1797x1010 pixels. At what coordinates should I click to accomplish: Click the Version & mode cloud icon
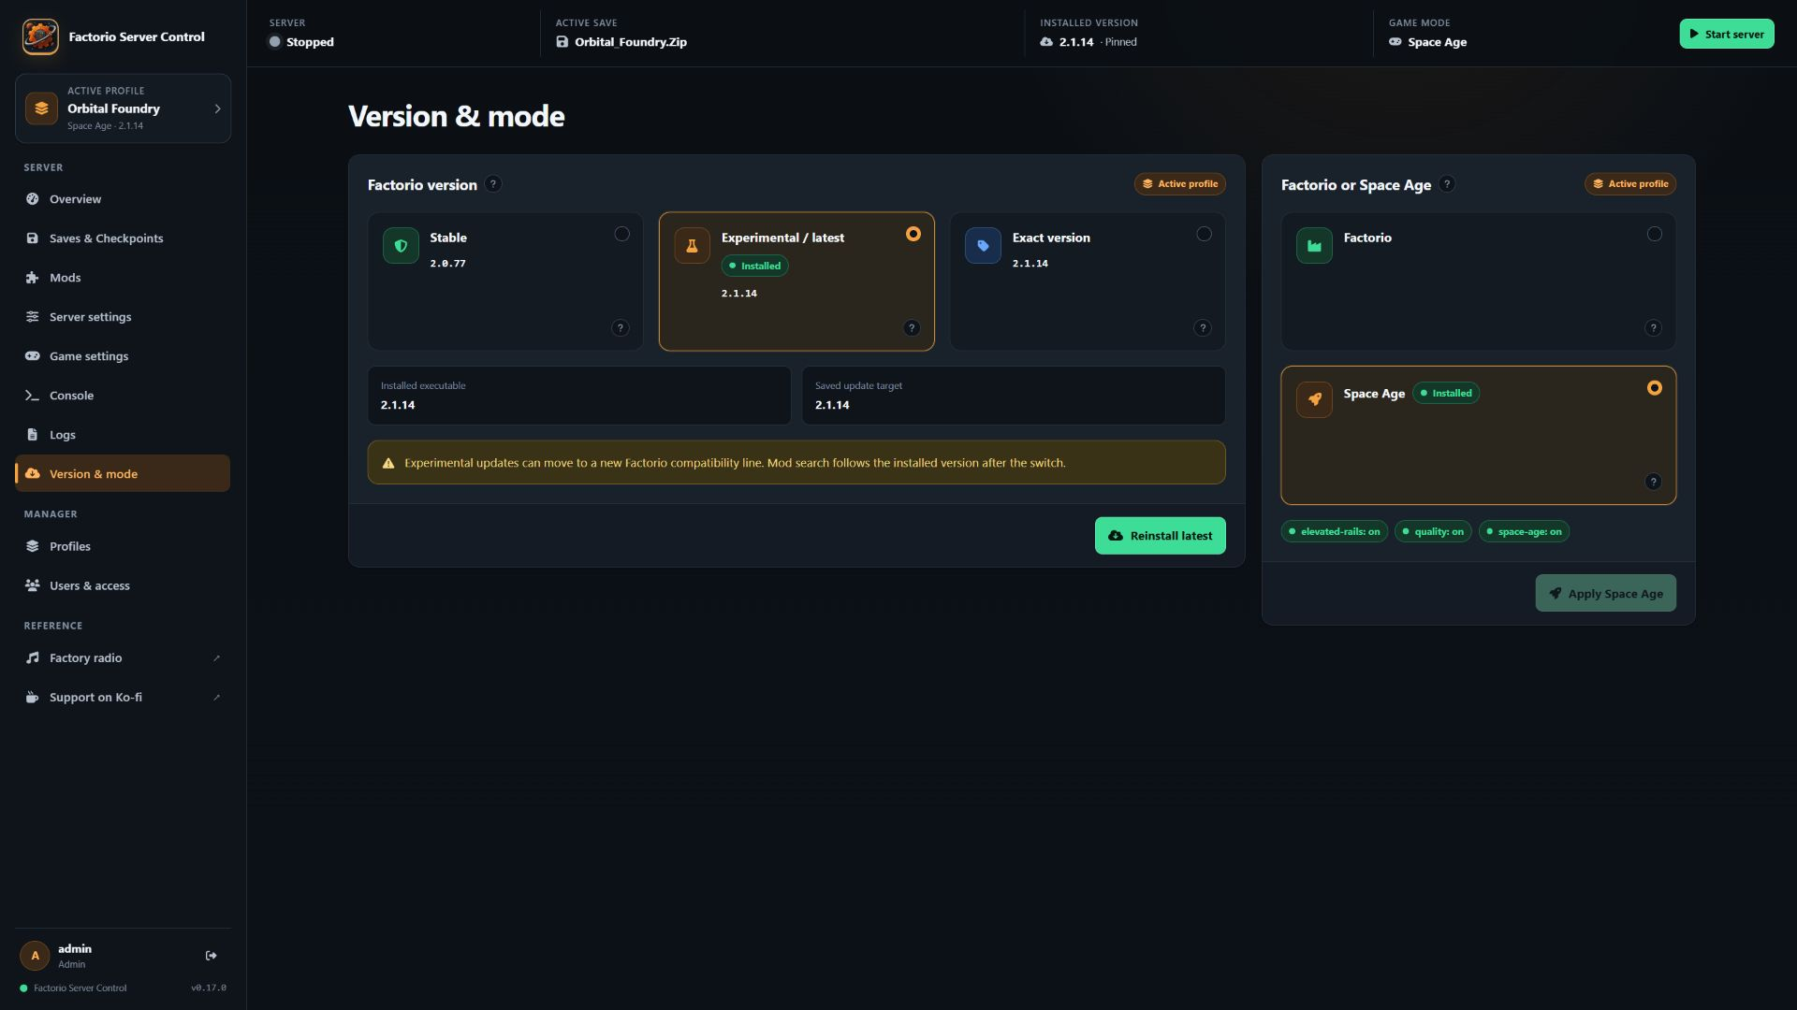33,474
